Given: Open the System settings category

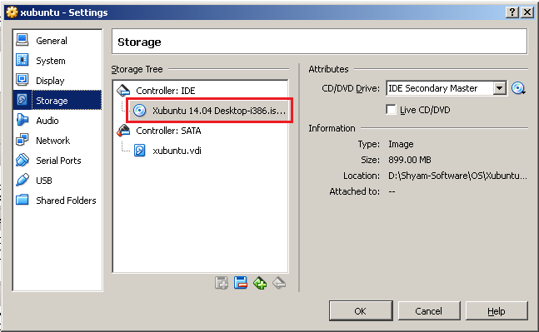Looking at the screenshot, I should pos(57,61).
